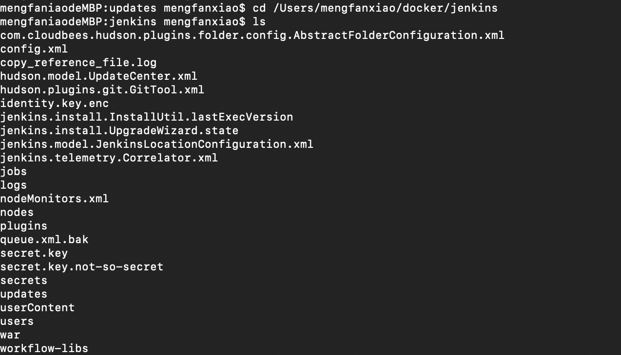Click jenkins.install.InstallUtil.lastExecVersion entry
Viewport: 621px width, 355px height.
click(x=146, y=117)
